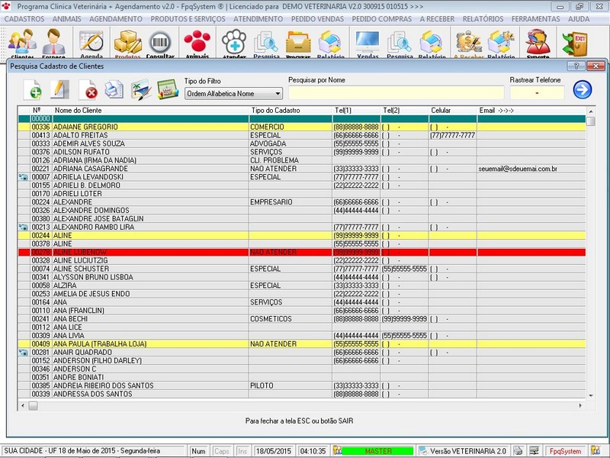The image size is (610, 458).
Task: Click the printer icon in the status bar
Action: [518, 450]
